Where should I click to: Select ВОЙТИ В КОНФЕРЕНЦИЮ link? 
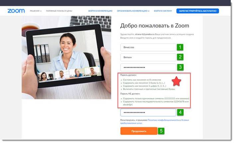pos(100,11)
